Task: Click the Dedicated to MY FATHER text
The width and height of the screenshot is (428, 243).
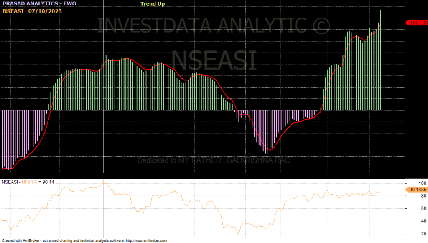Action: click(x=214, y=160)
